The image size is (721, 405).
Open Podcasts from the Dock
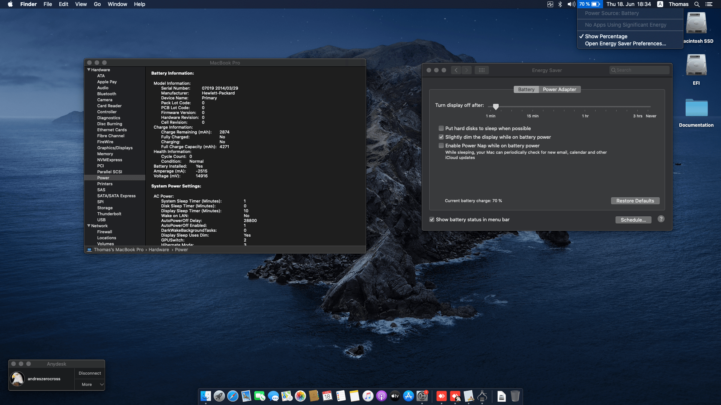(x=382, y=396)
